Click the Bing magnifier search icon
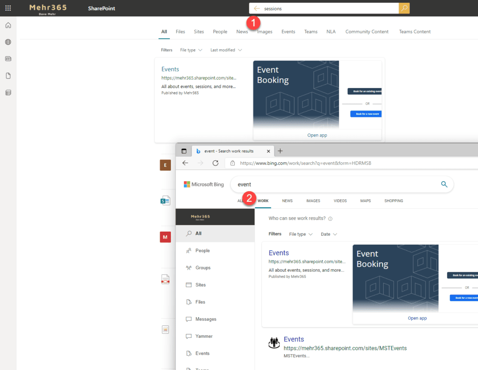Image resolution: width=478 pixels, height=370 pixels. [x=444, y=184]
